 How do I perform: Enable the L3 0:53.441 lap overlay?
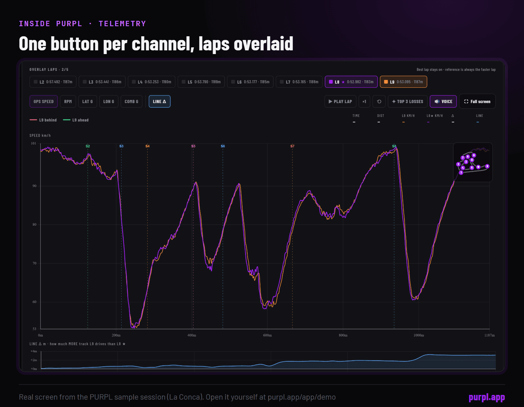(102, 82)
